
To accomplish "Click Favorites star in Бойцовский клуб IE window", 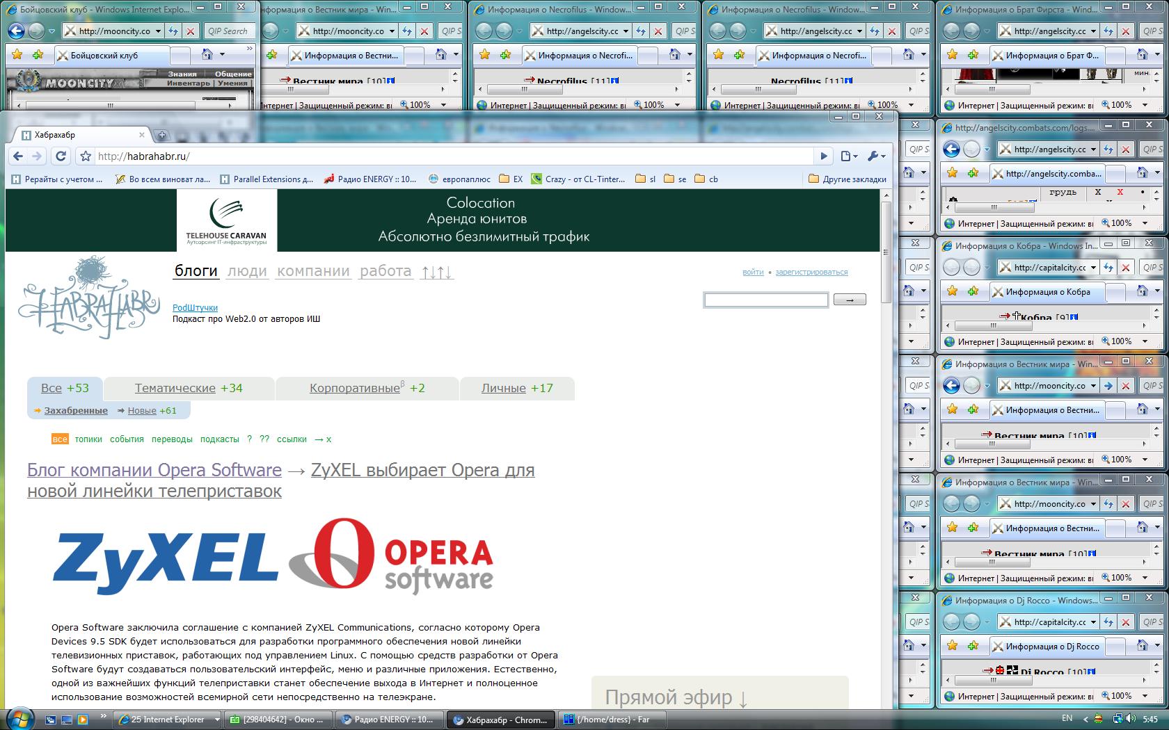I will [17, 55].
